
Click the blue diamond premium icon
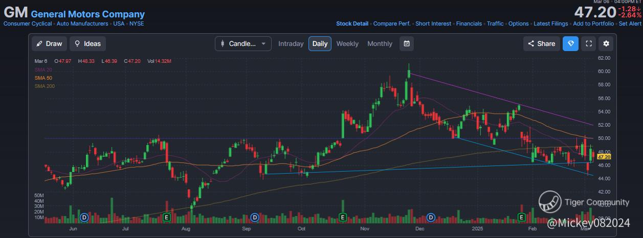pyautogui.click(x=570, y=44)
